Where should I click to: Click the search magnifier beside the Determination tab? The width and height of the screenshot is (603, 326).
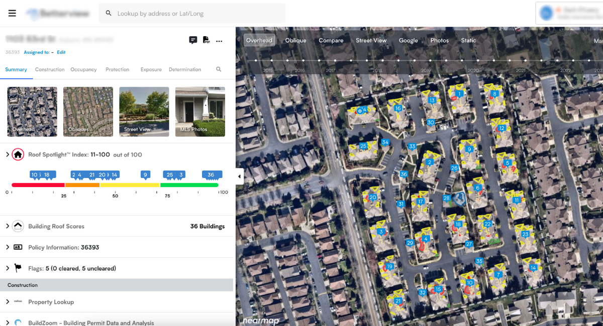click(x=219, y=69)
